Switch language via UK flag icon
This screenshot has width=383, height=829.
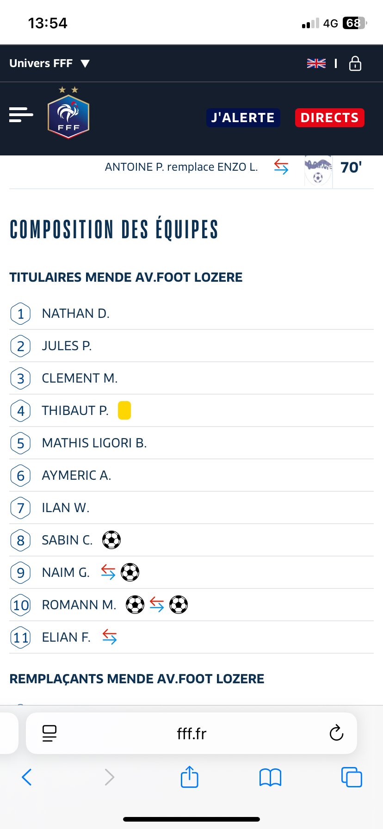(x=316, y=63)
